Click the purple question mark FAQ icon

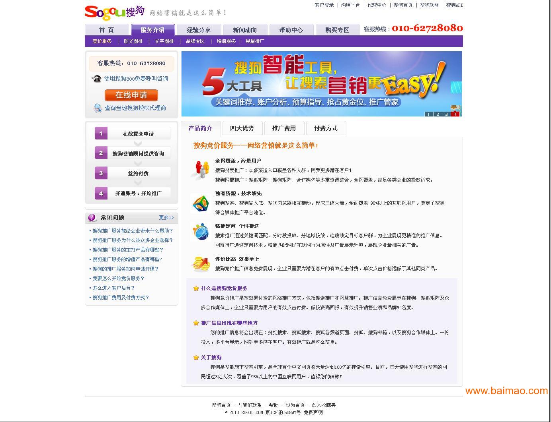[92, 218]
